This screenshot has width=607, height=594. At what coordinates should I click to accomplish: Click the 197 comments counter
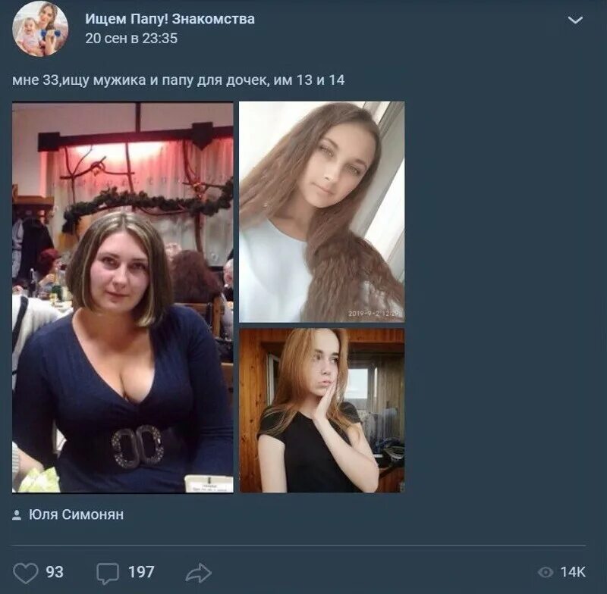[141, 572]
